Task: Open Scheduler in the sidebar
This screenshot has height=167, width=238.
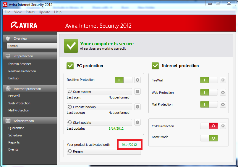Action: (x=15, y=135)
